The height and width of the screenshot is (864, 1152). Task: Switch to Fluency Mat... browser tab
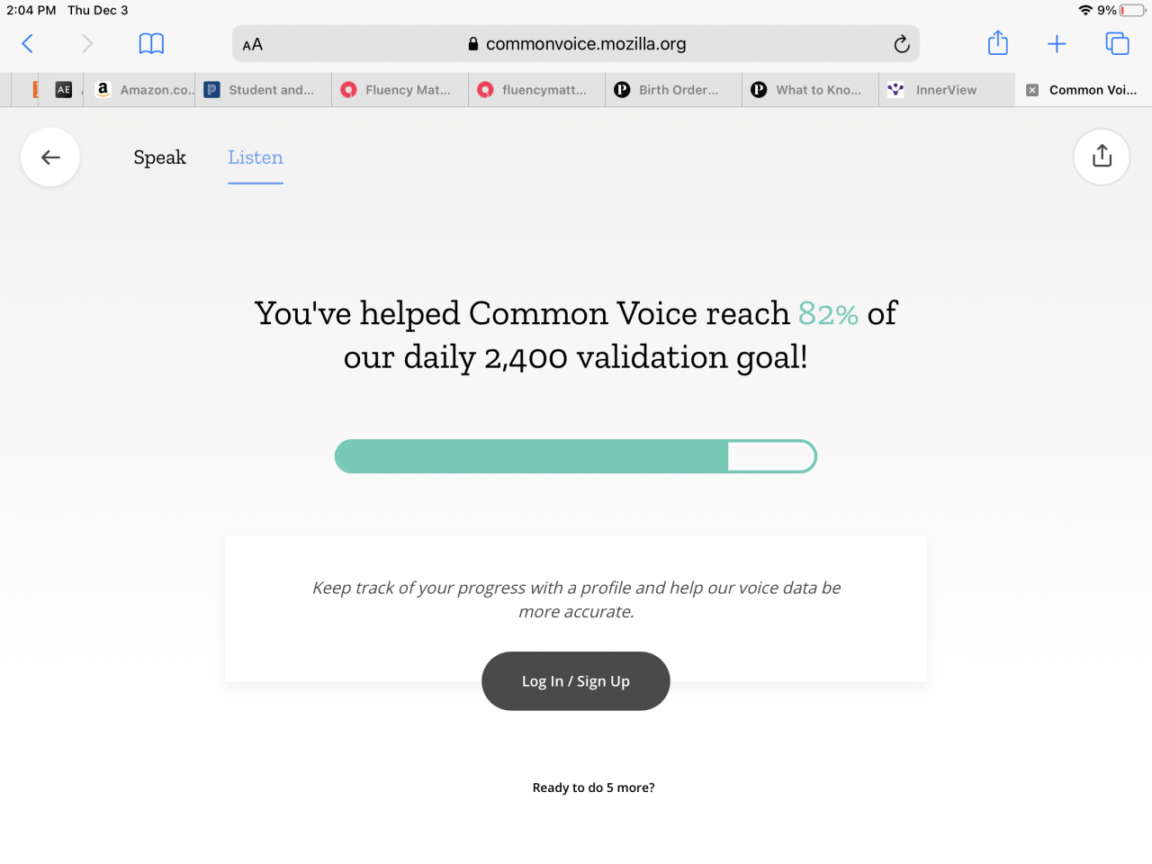pyautogui.click(x=400, y=90)
